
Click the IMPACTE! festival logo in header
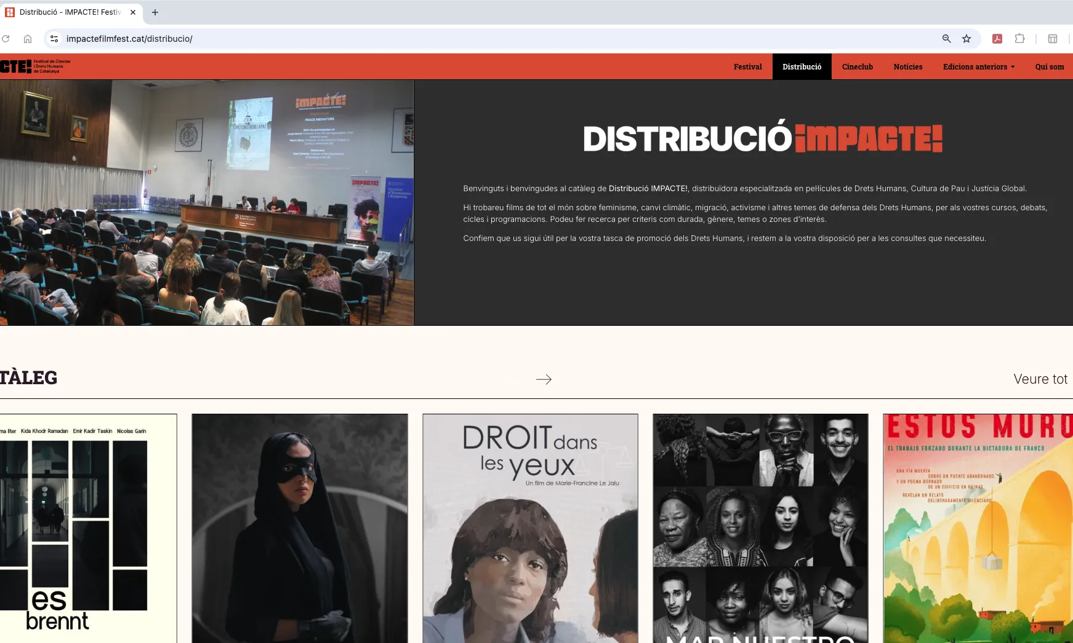click(x=35, y=66)
